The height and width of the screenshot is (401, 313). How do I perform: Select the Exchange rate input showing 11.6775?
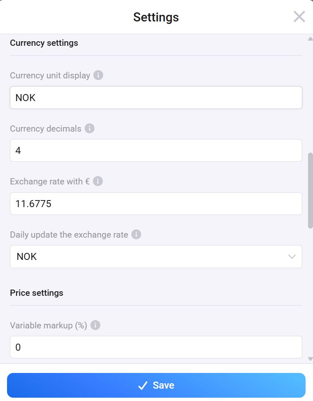click(x=156, y=203)
